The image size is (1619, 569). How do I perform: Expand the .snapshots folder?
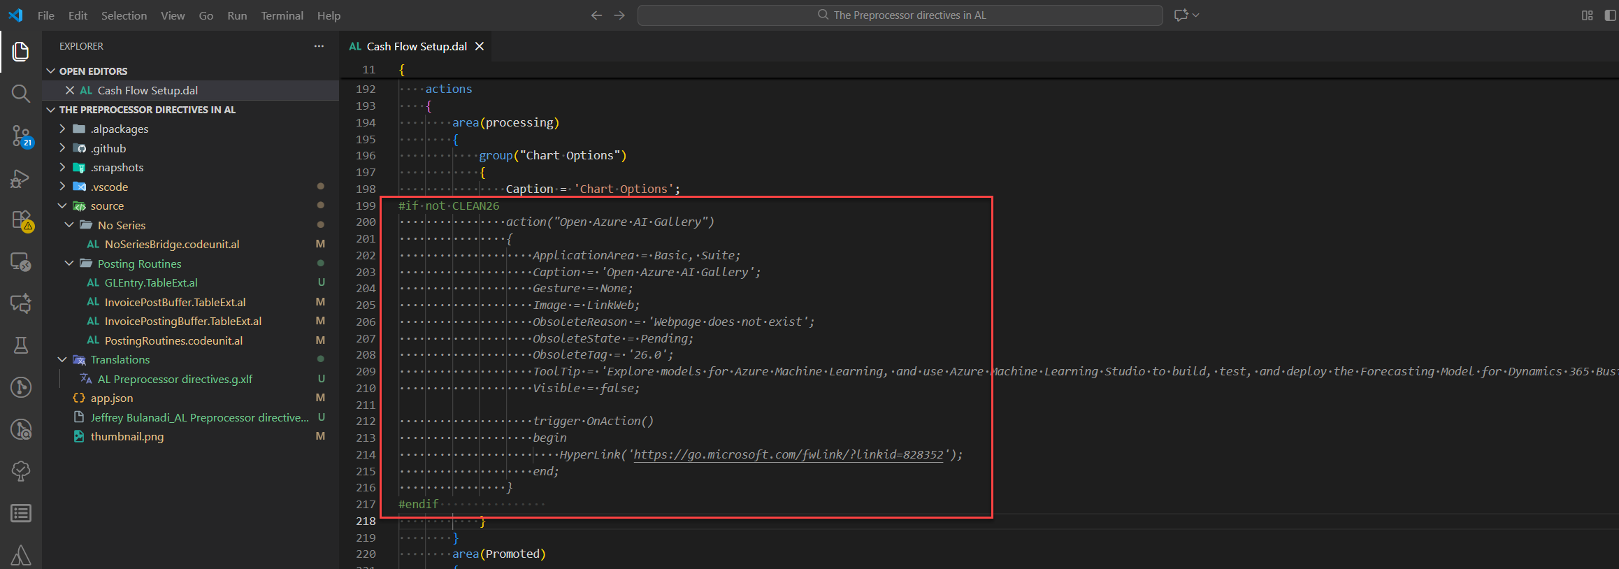click(62, 167)
